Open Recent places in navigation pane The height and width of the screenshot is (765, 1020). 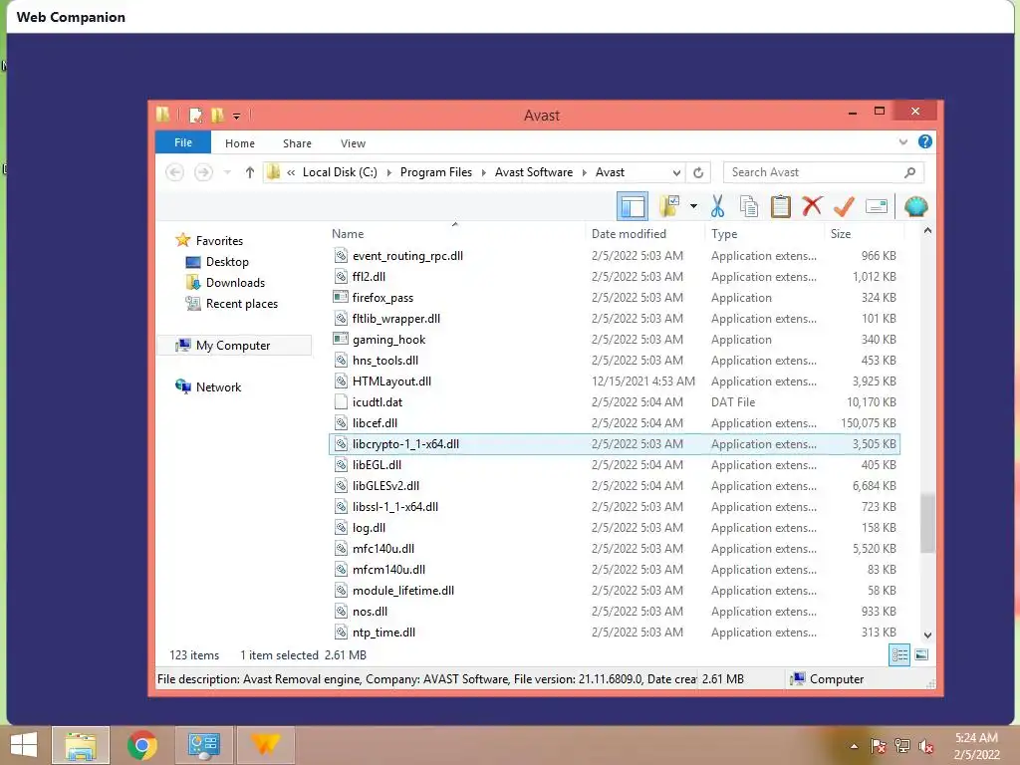pyautogui.click(x=241, y=304)
